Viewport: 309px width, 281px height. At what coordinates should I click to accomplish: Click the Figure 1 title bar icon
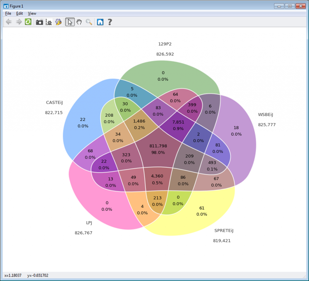click(5, 6)
